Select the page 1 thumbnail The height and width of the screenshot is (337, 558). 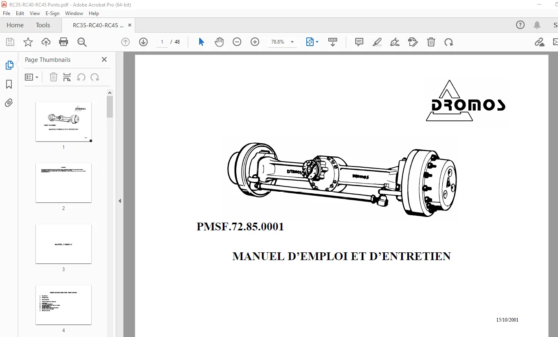pyautogui.click(x=64, y=122)
